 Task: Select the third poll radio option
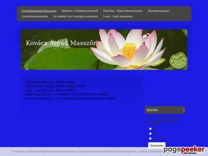point(150,139)
